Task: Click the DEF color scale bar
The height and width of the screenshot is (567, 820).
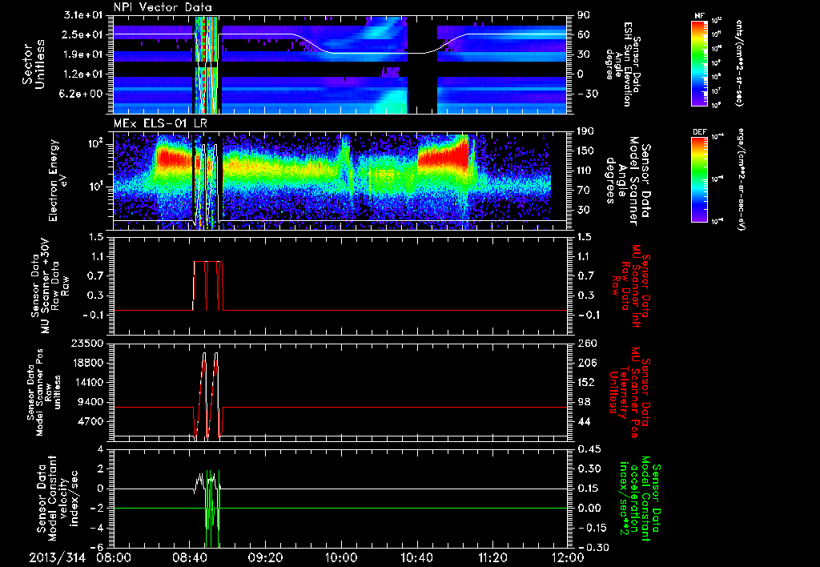Action: 699,179
